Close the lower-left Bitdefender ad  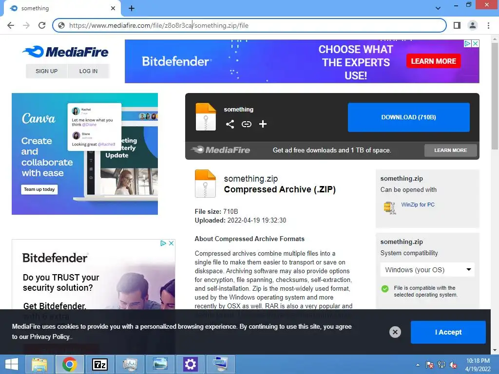tap(171, 243)
